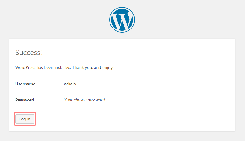The image size is (245, 141).
Task: Click the white "W" inside the logo
Action: tap(122, 21)
